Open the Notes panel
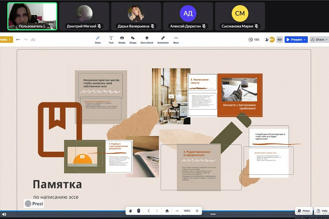This screenshot has width=329, height=219. [303, 211]
